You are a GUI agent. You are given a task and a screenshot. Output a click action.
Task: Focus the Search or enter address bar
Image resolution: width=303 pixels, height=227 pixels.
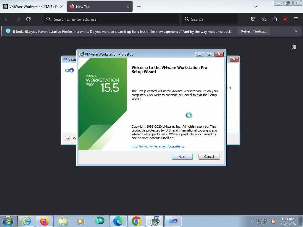[112, 19]
